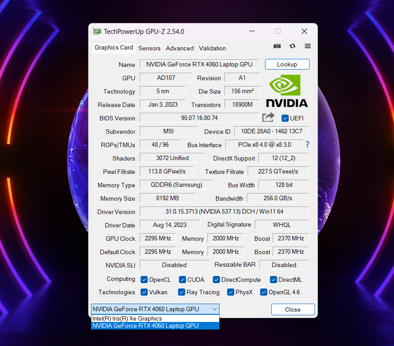Click the Lookup button

point(287,64)
